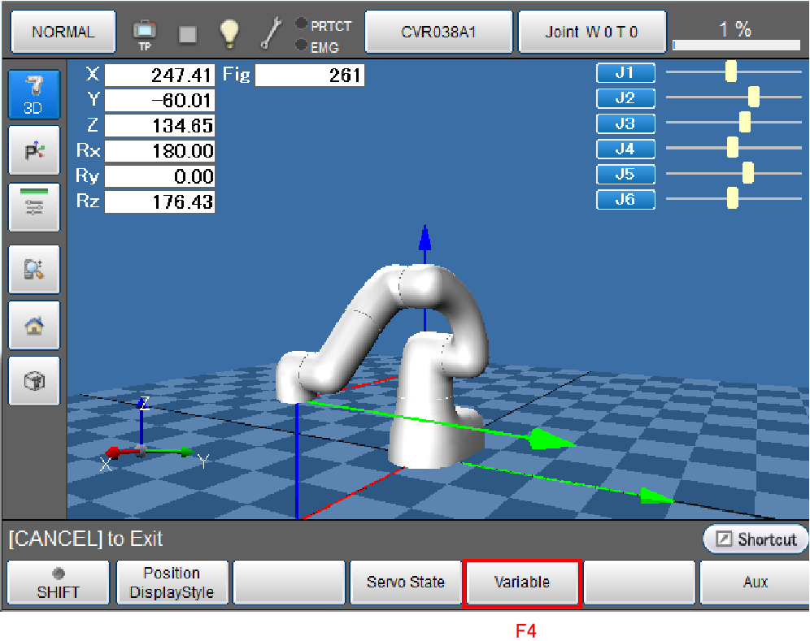Click the light bulb status icon
Screen dimensions: 810x641
pyautogui.click(x=229, y=32)
